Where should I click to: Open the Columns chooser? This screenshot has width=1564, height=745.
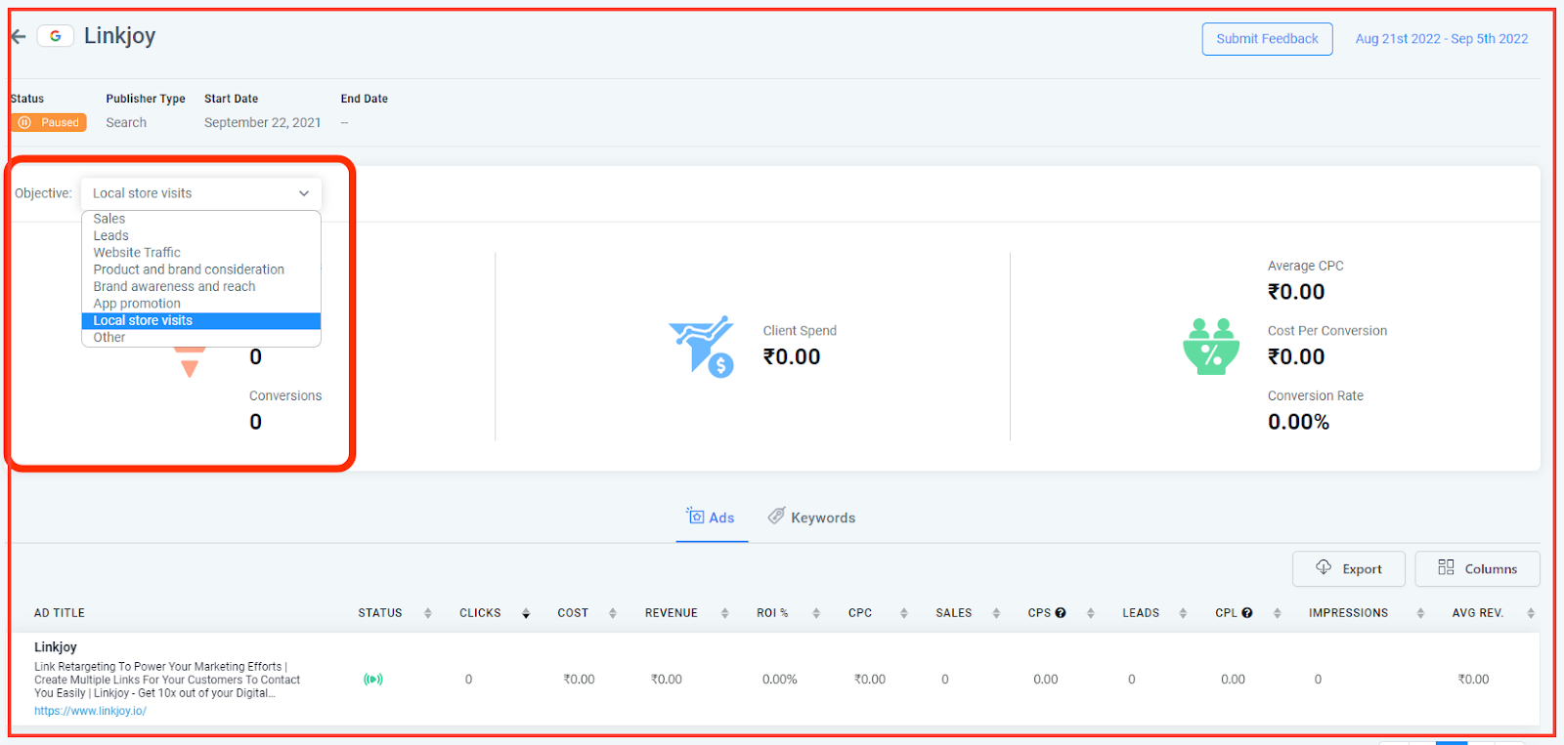click(1477, 569)
